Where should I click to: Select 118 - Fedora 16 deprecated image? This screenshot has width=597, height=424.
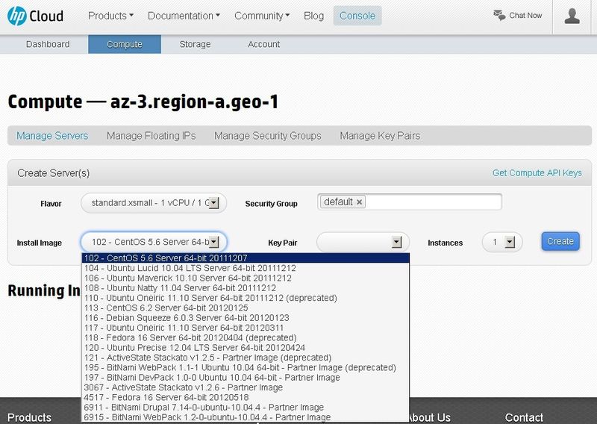(246, 337)
